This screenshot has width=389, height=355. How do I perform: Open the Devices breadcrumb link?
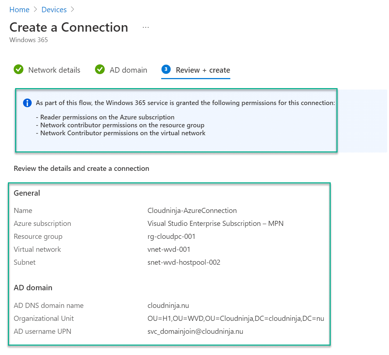coord(54,9)
